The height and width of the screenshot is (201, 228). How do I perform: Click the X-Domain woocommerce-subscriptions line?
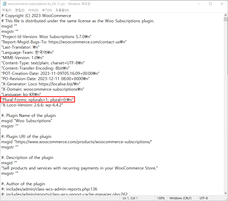43,89
